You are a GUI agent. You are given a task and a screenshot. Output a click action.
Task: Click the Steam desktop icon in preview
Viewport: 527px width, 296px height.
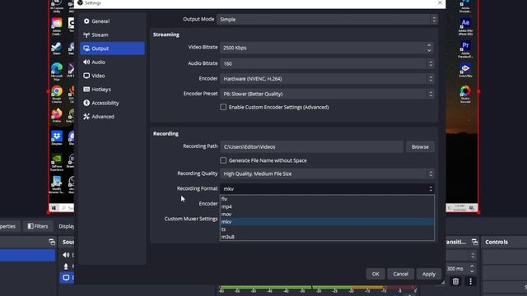coord(57,49)
